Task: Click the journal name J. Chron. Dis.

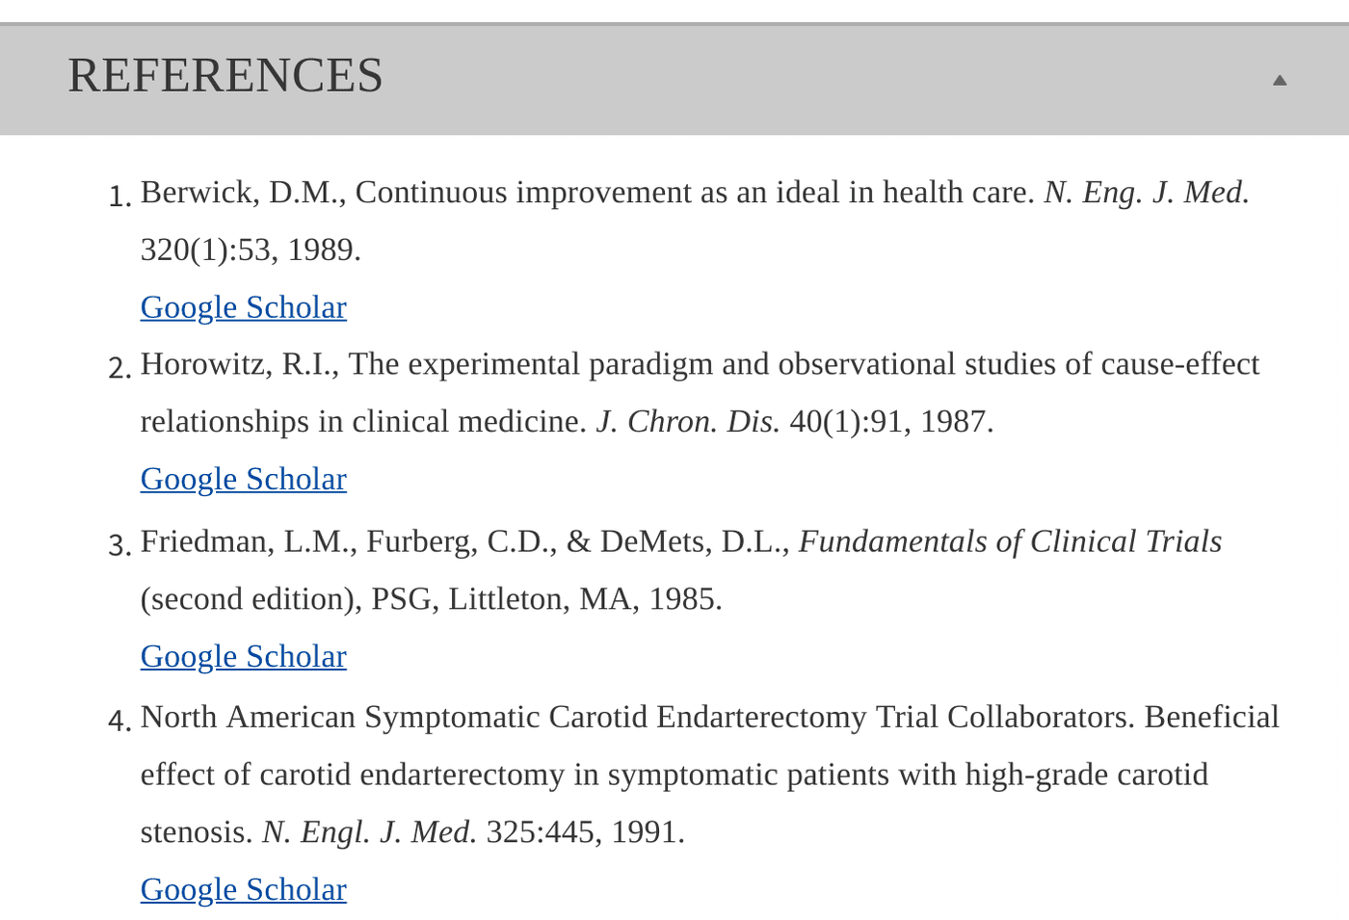Action: pos(687,421)
